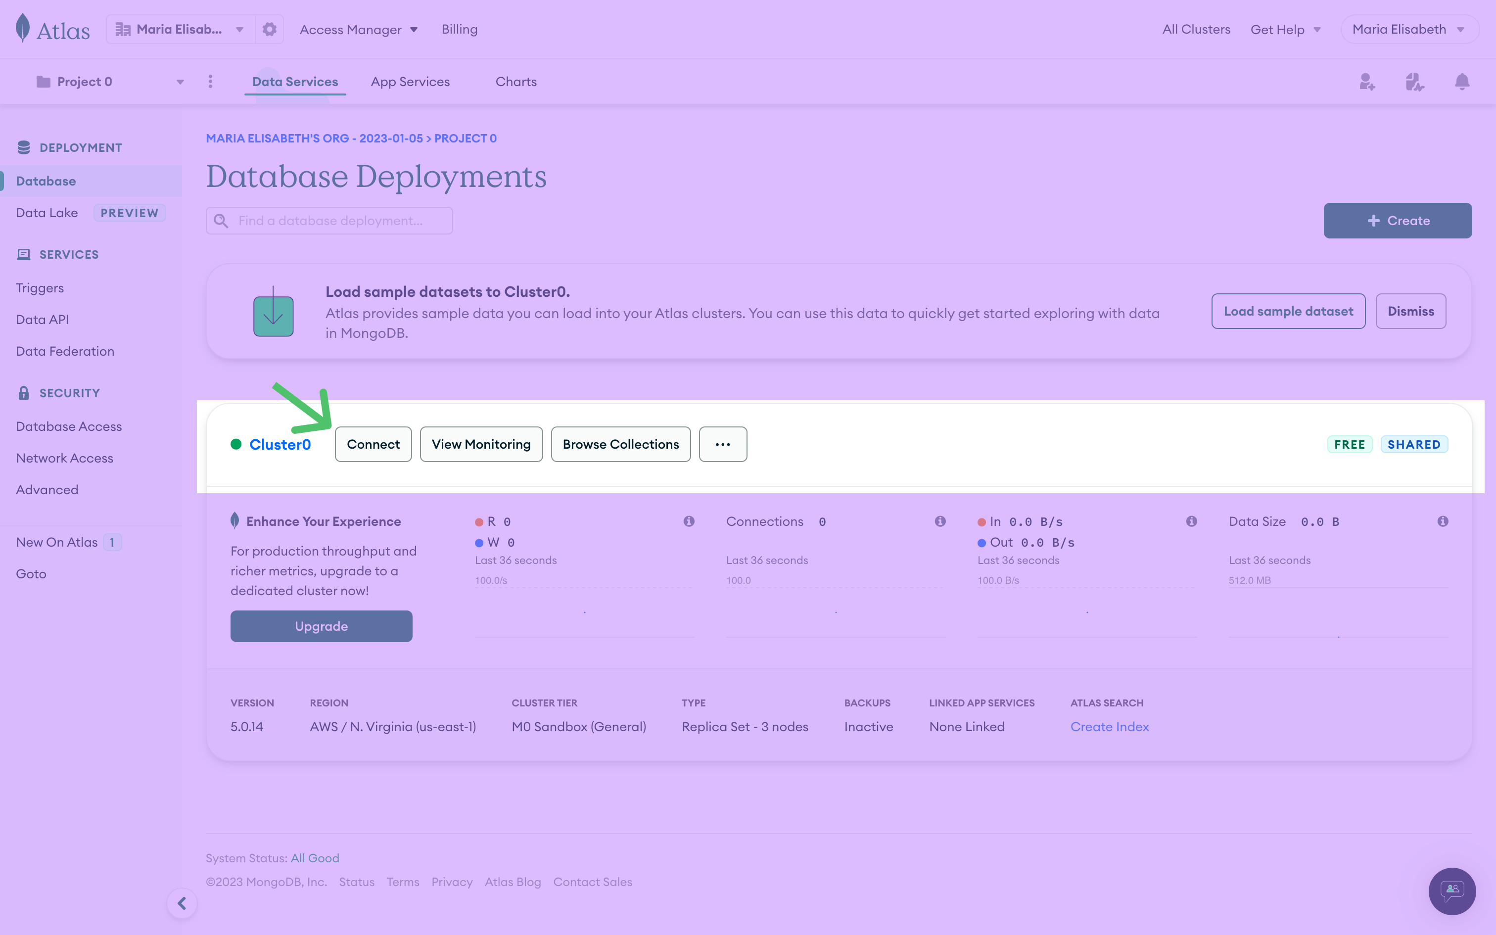
Task: Click info icon beside Connections chart
Action: pyautogui.click(x=940, y=521)
